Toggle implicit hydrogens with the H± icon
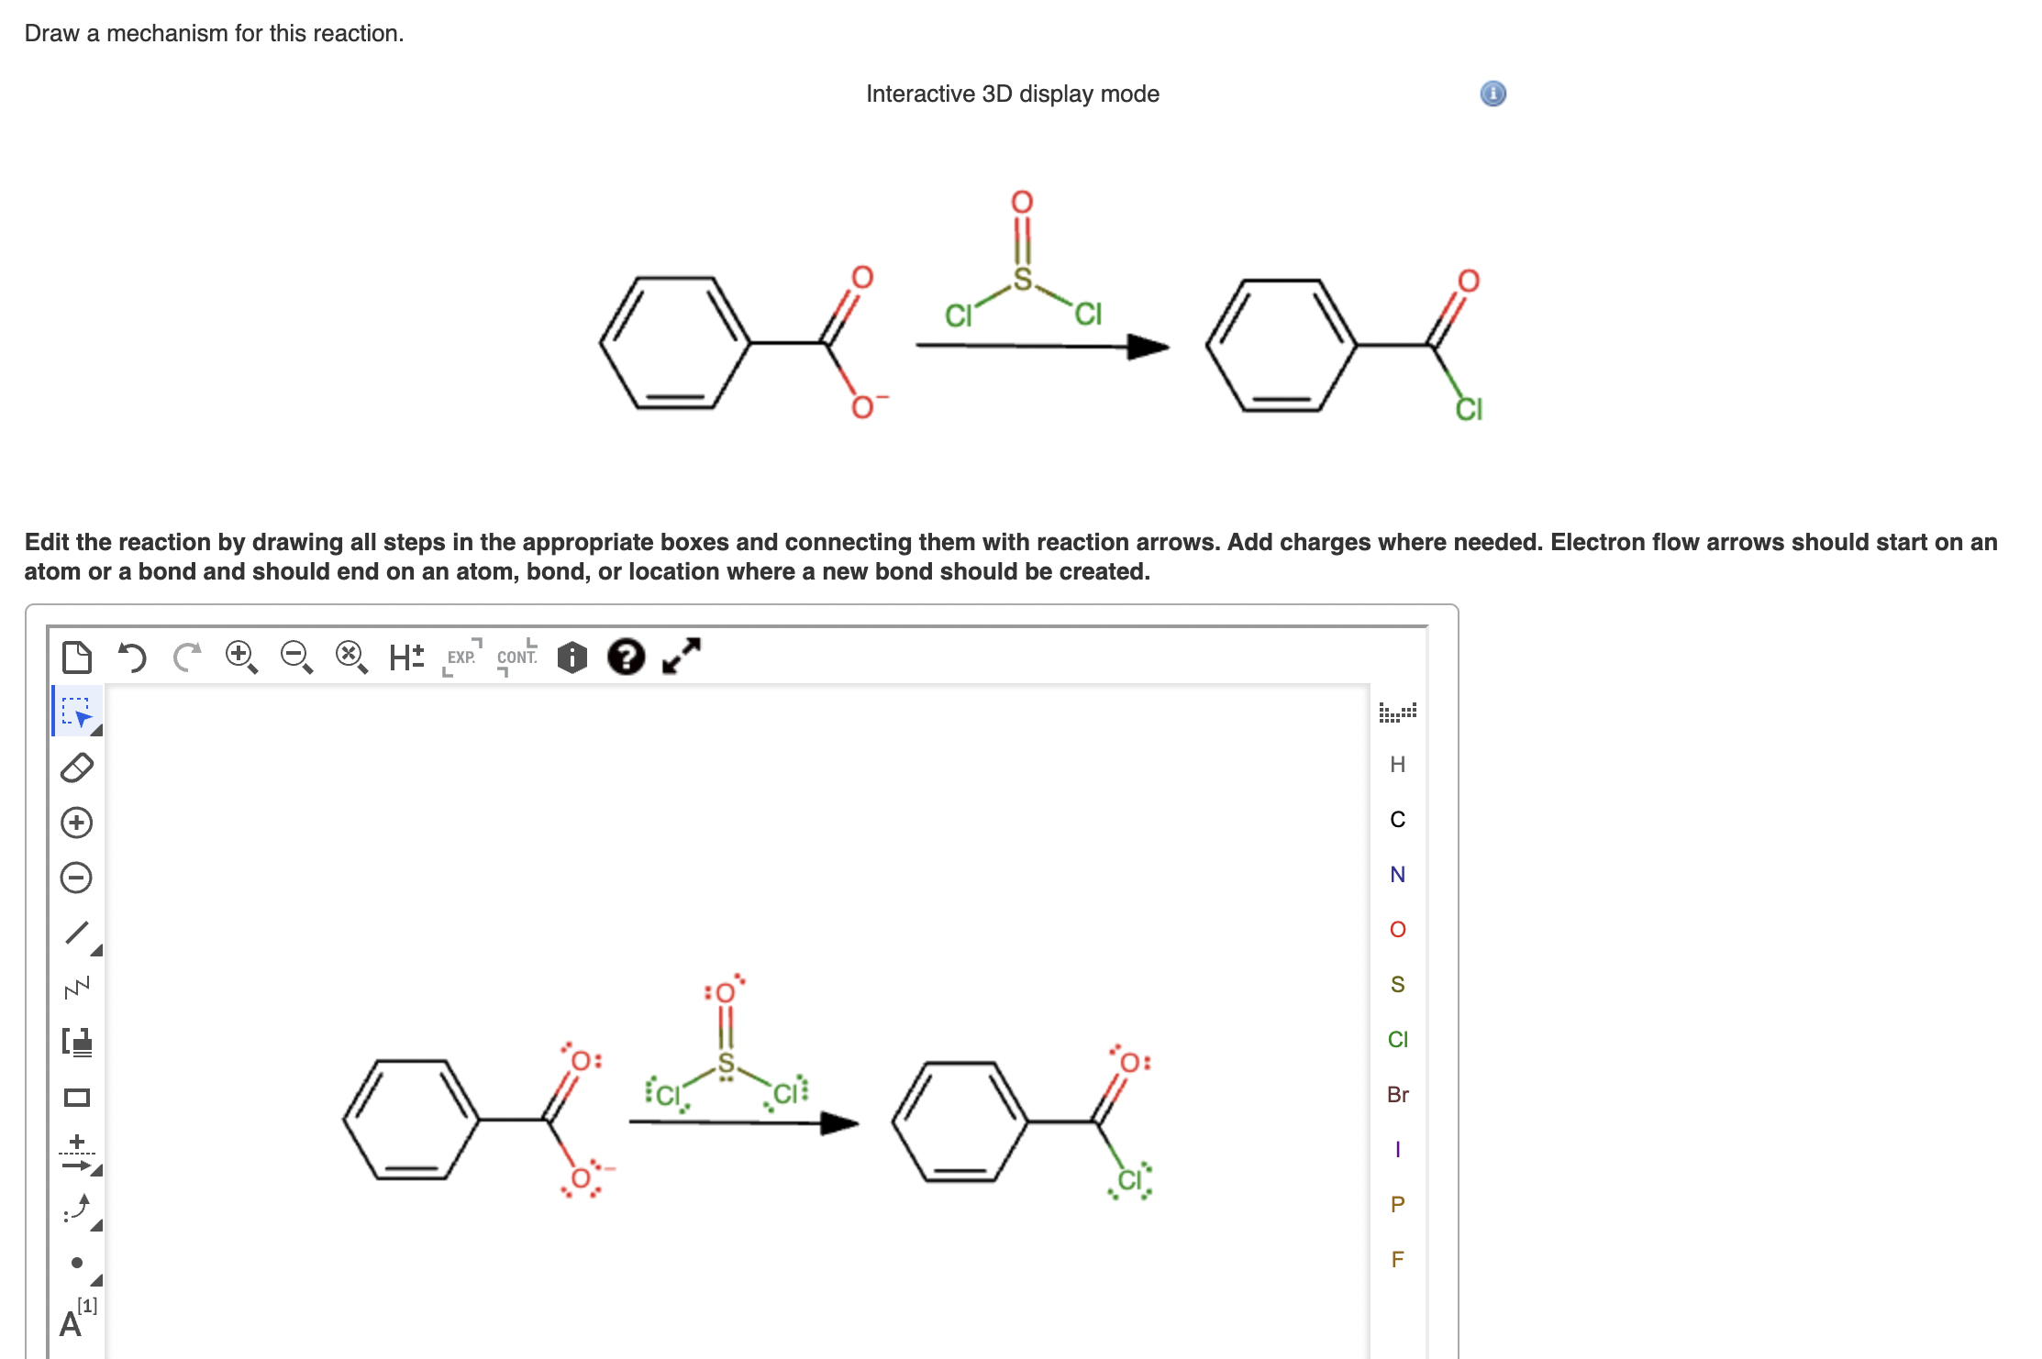The height and width of the screenshot is (1359, 2042). pyautogui.click(x=405, y=657)
